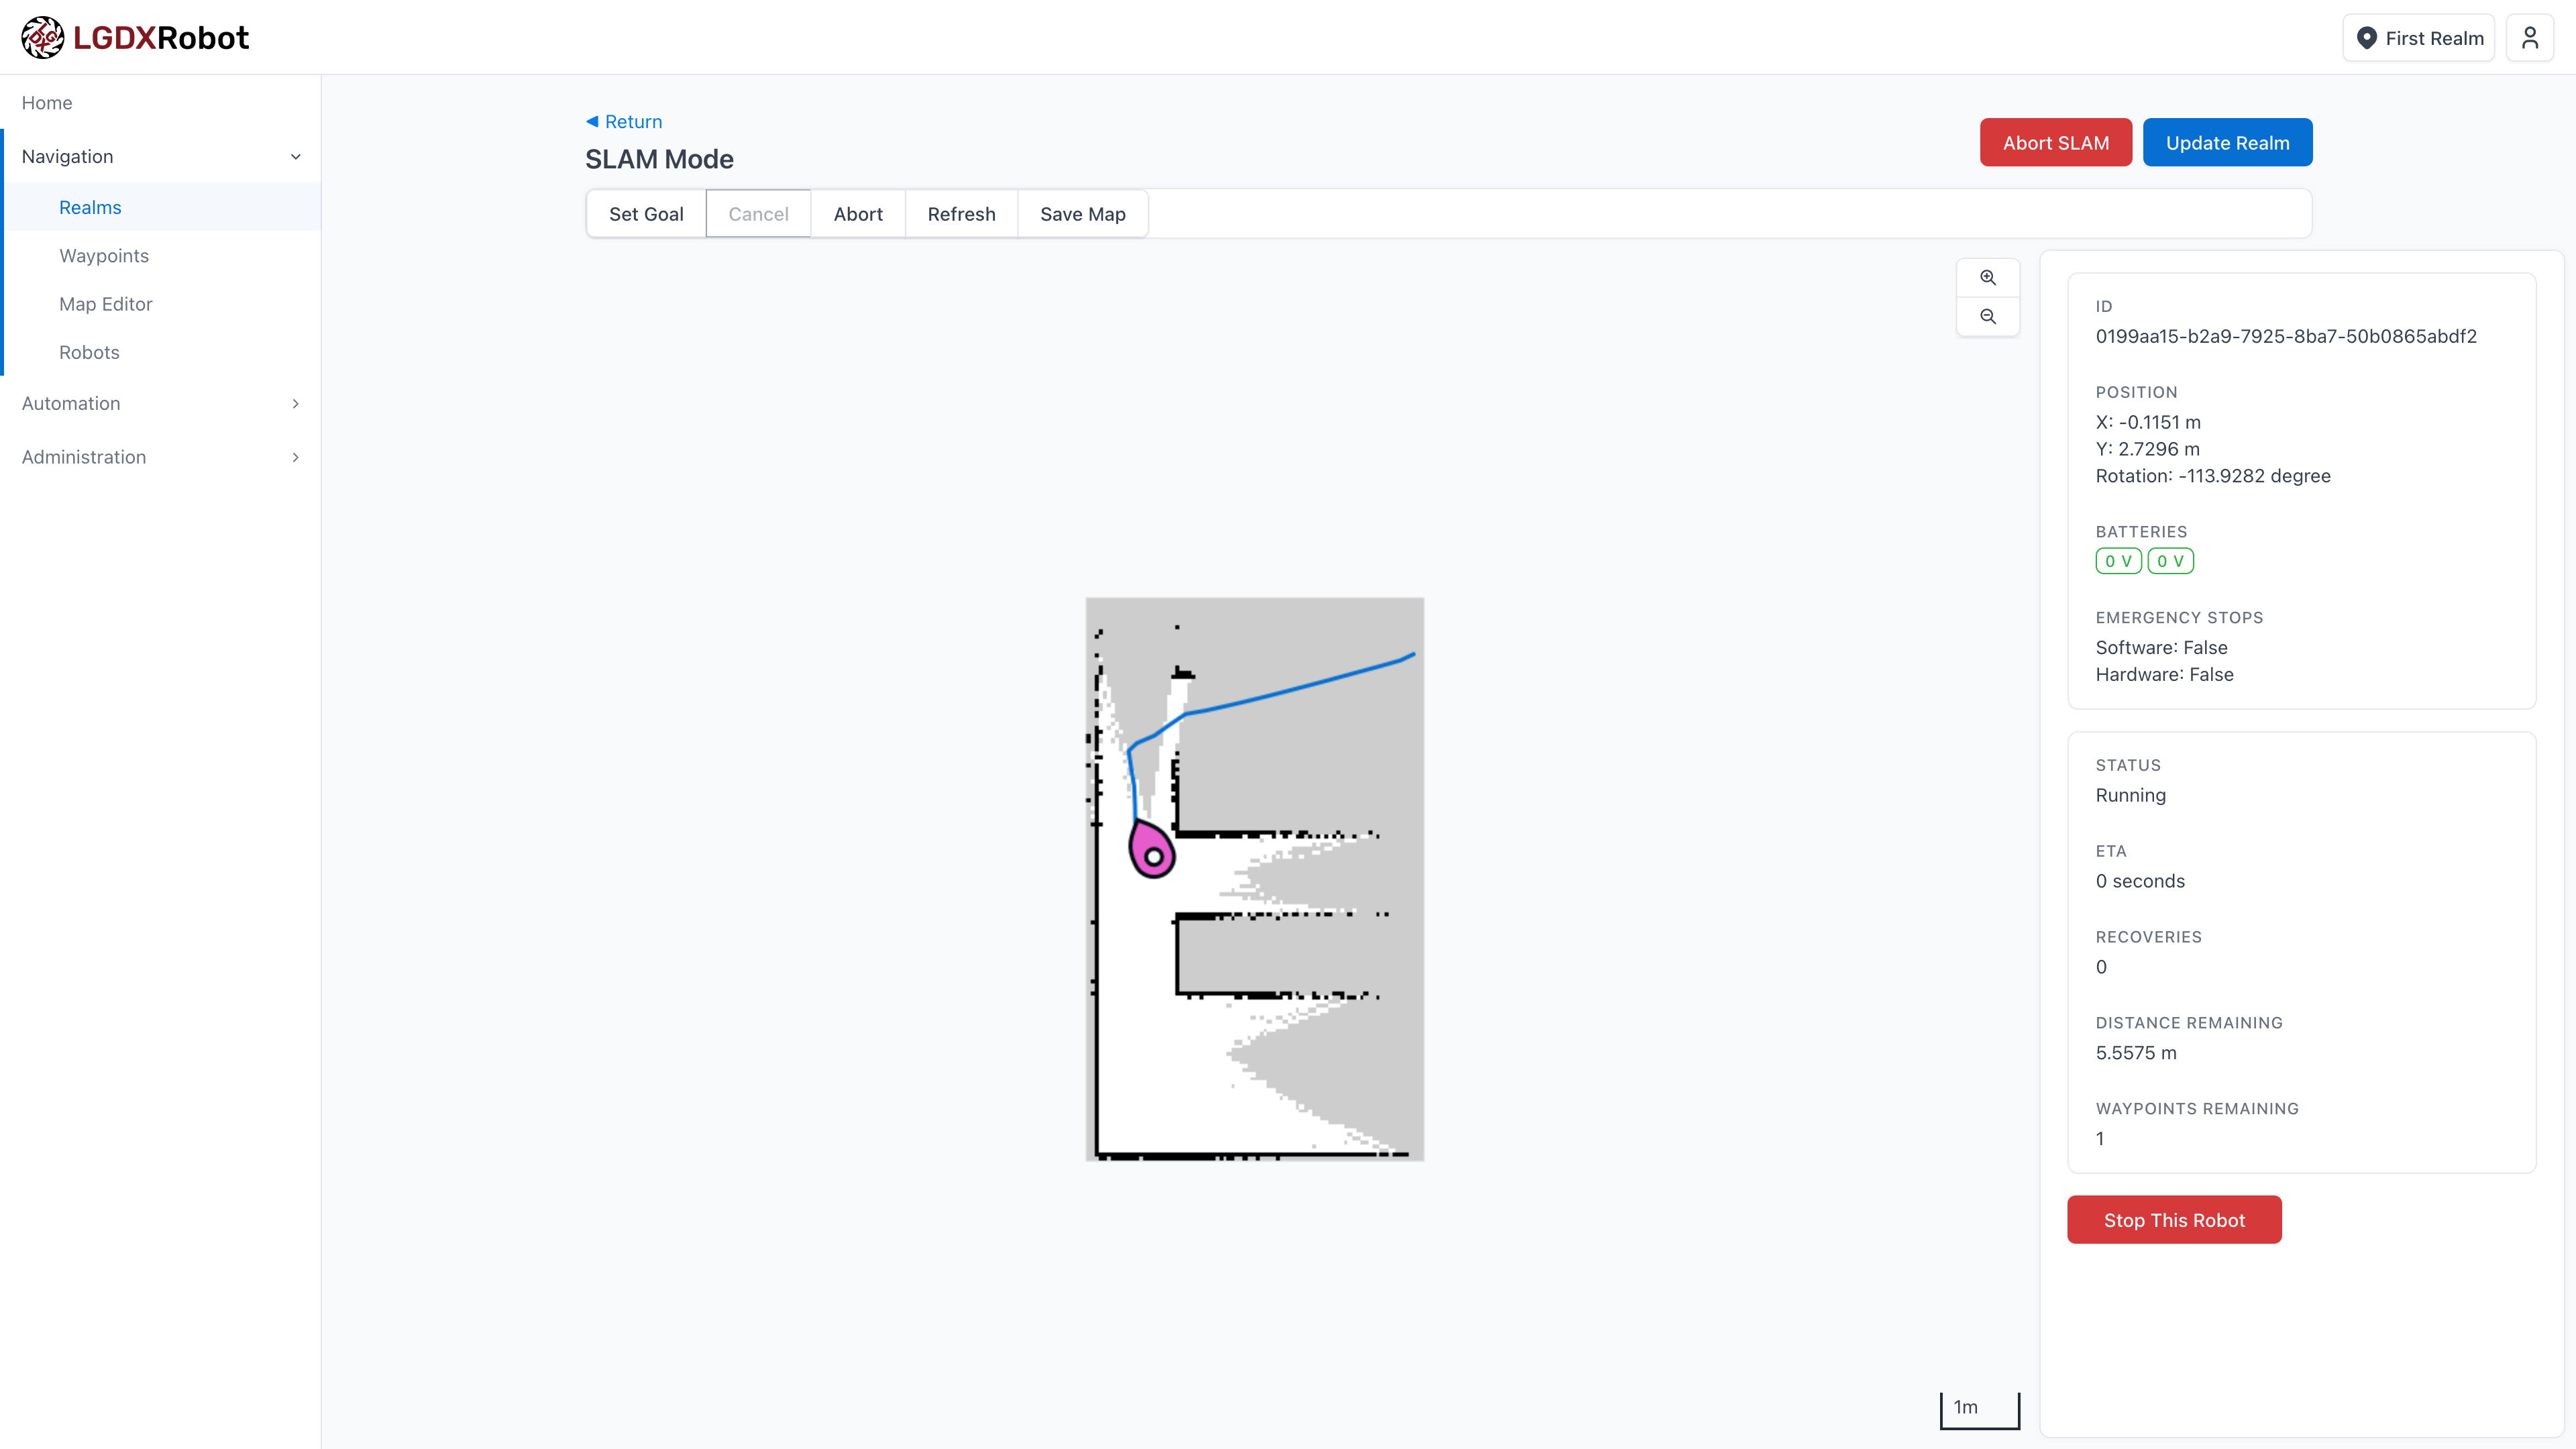Switch to the Set Goal tab
Image resolution: width=2576 pixels, height=1449 pixels.
pyautogui.click(x=646, y=213)
